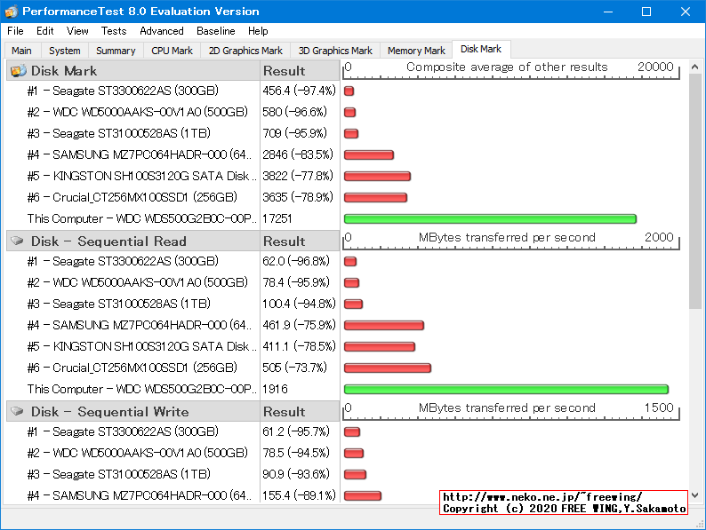
Task: Select the Crucial CT256MX100SSD1 Disk Mark row
Action: pyautogui.click(x=132, y=197)
